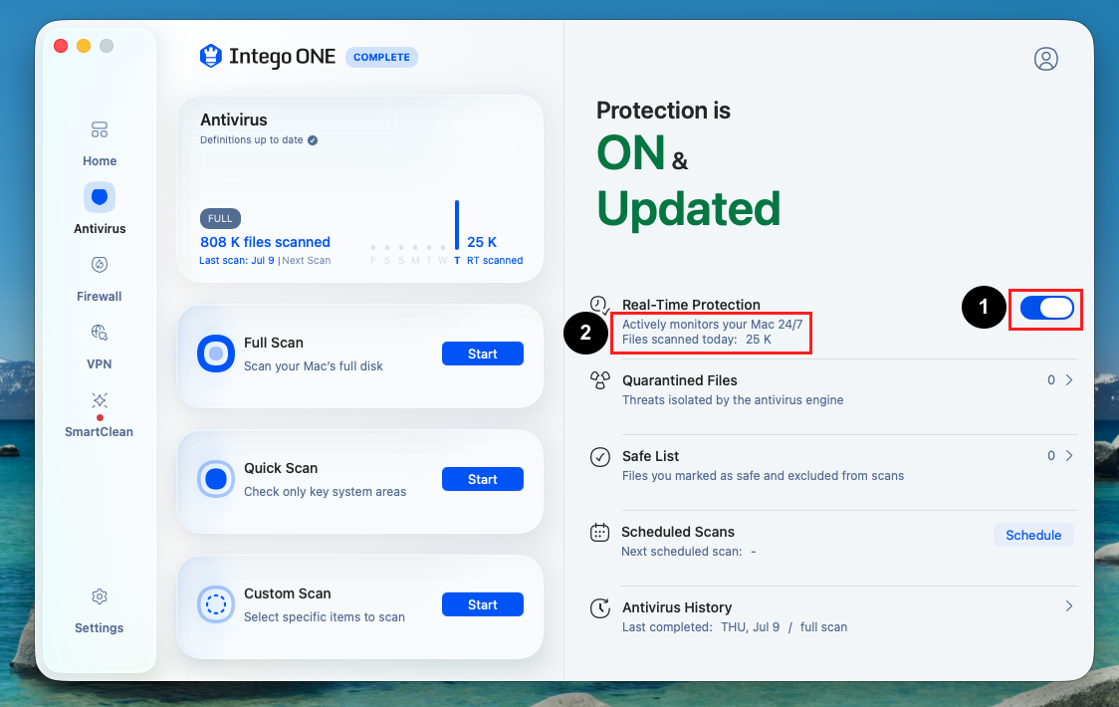This screenshot has width=1119, height=707.
Task: Select the Antivirus shield icon in sidebar
Action: tap(100, 197)
